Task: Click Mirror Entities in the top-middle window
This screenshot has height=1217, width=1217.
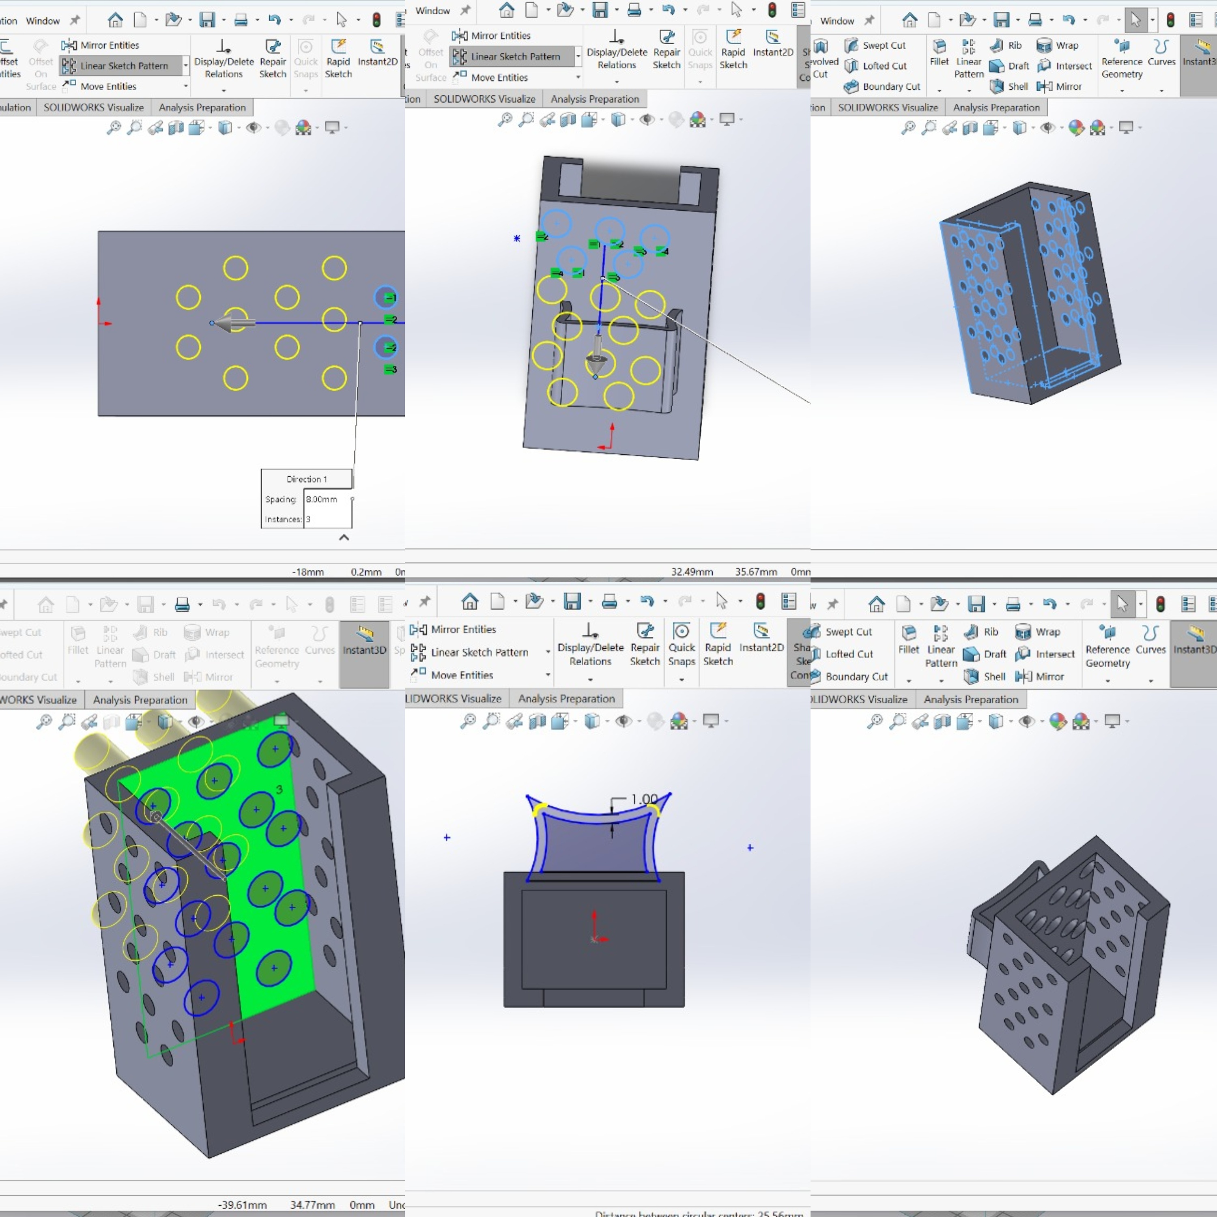Action: pos(492,35)
